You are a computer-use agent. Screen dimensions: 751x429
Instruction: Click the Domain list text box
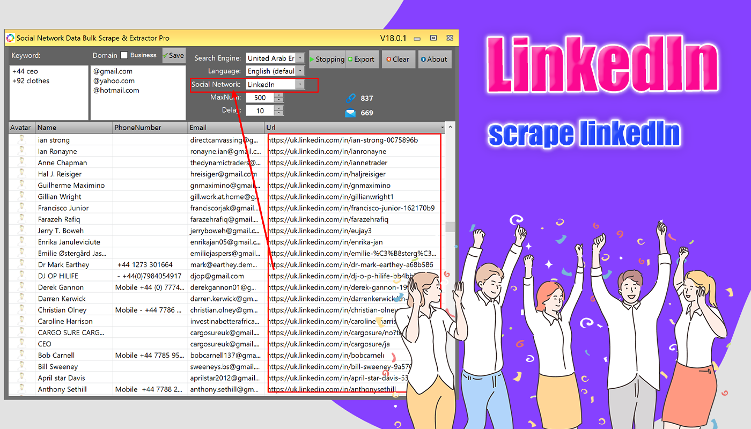[138, 93]
